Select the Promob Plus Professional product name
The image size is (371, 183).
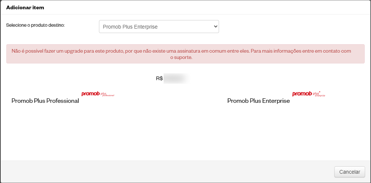(45, 101)
